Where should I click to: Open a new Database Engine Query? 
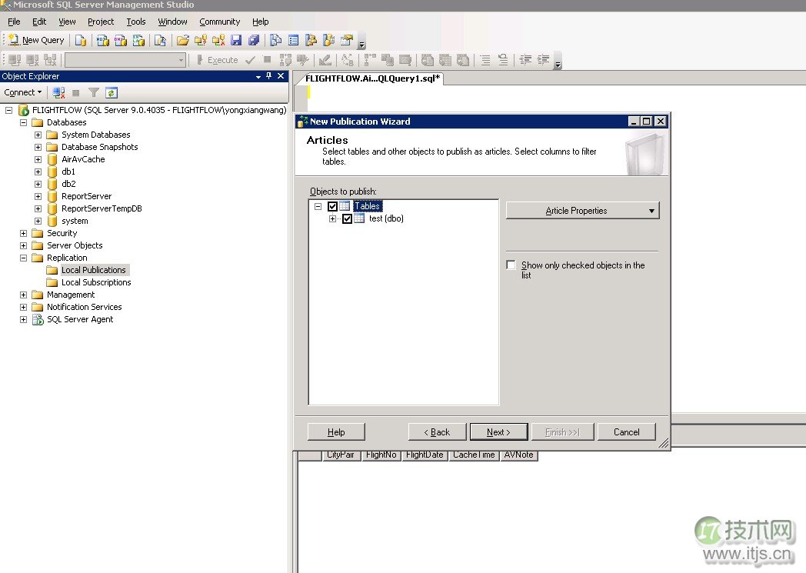81,40
